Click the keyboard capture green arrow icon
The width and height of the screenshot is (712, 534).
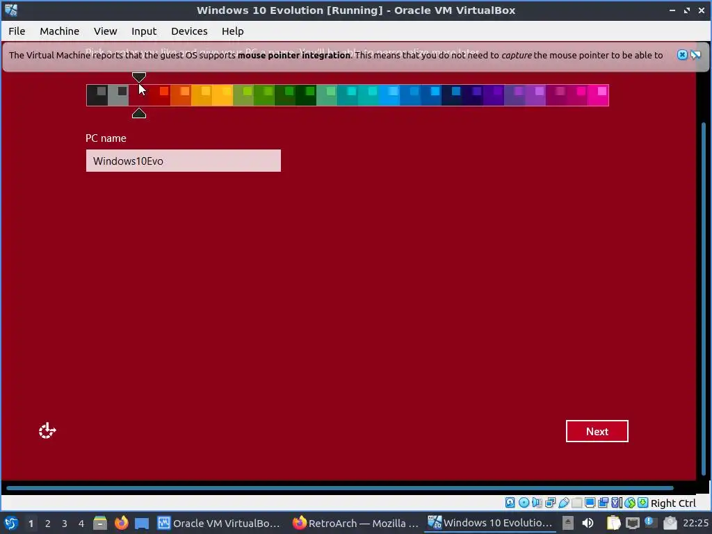pos(643,502)
